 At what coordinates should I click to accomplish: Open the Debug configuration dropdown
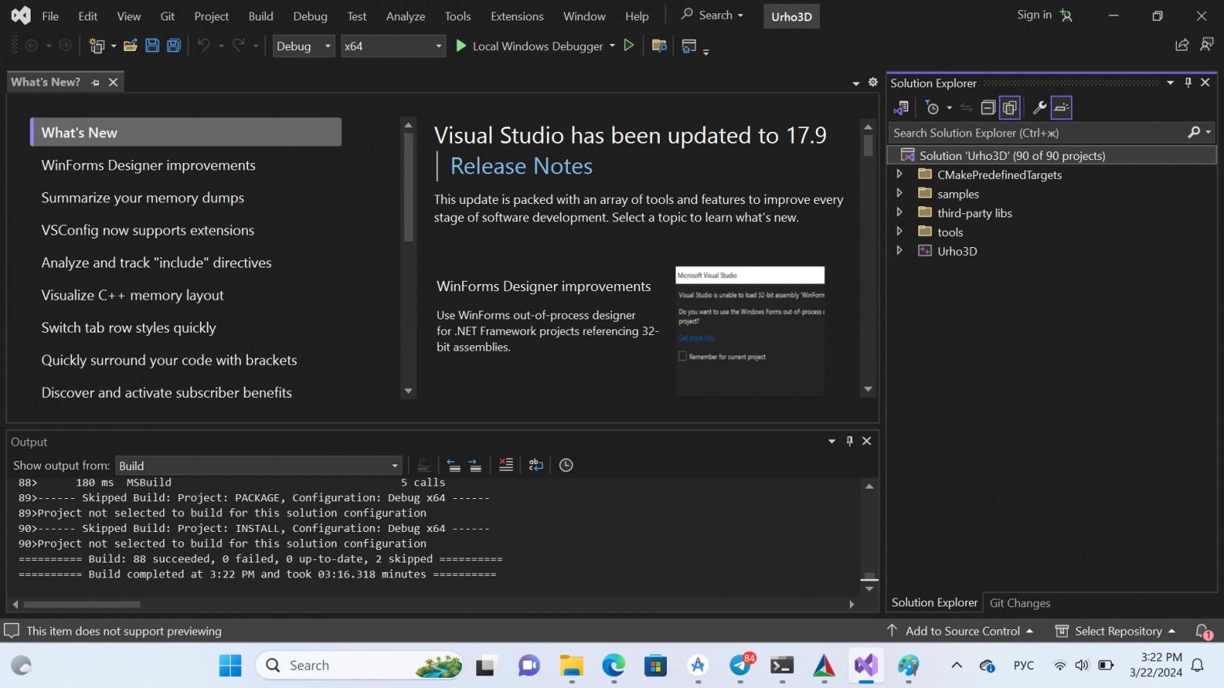[304, 46]
